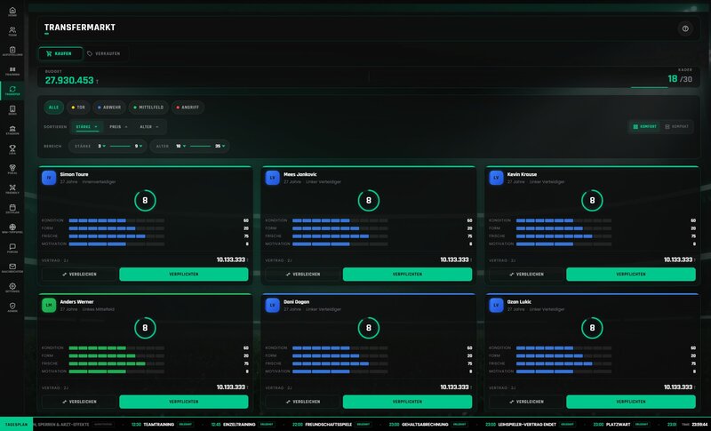Click Mees Jonkovic's LV position badge
Image resolution: width=711 pixels, height=431 pixels.
tap(273, 178)
